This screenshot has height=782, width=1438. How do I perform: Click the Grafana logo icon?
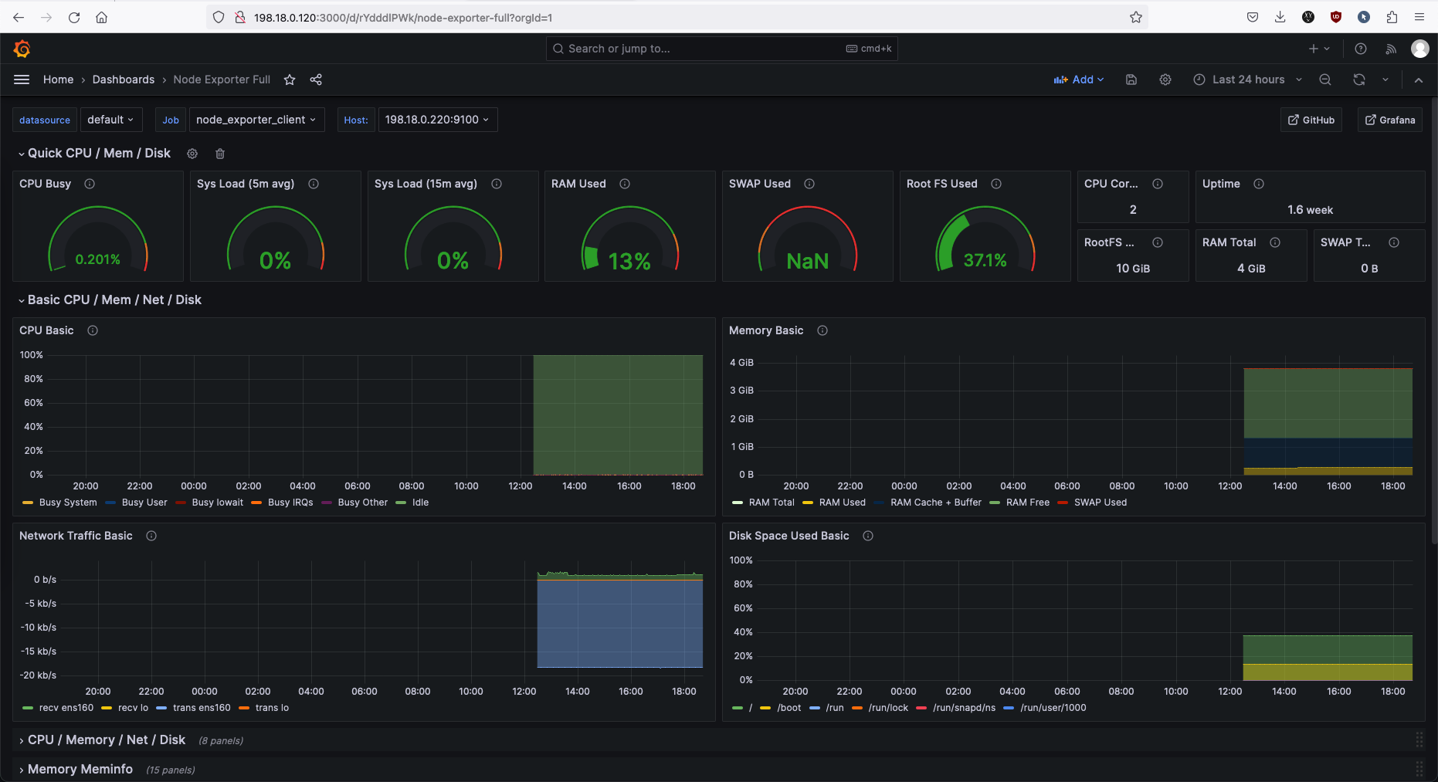[22, 49]
